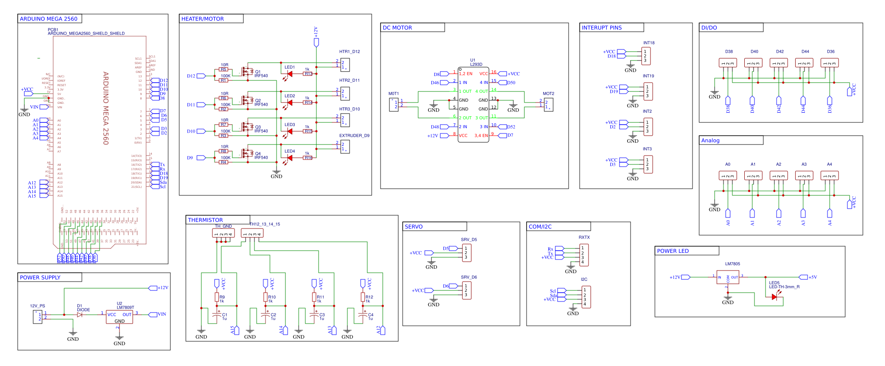Viewport: 885px width, 366px height.
Task: Select the C1 1u capacitor symbol
Action: point(217,315)
